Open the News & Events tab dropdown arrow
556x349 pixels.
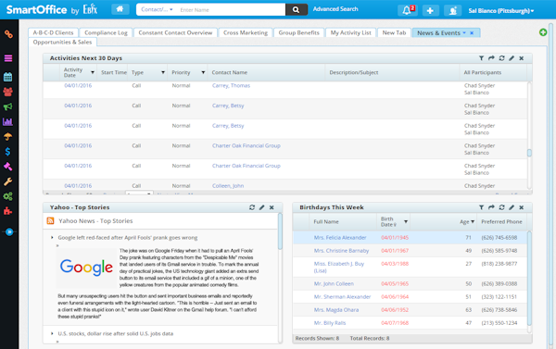(464, 32)
